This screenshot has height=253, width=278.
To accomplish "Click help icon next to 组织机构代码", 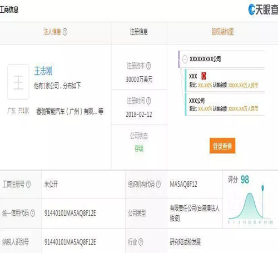I will [158, 184].
